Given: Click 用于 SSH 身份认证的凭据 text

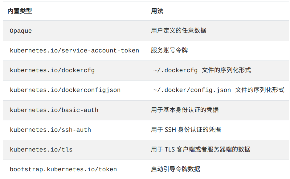Looking at the screenshot, I should tap(186, 130).
